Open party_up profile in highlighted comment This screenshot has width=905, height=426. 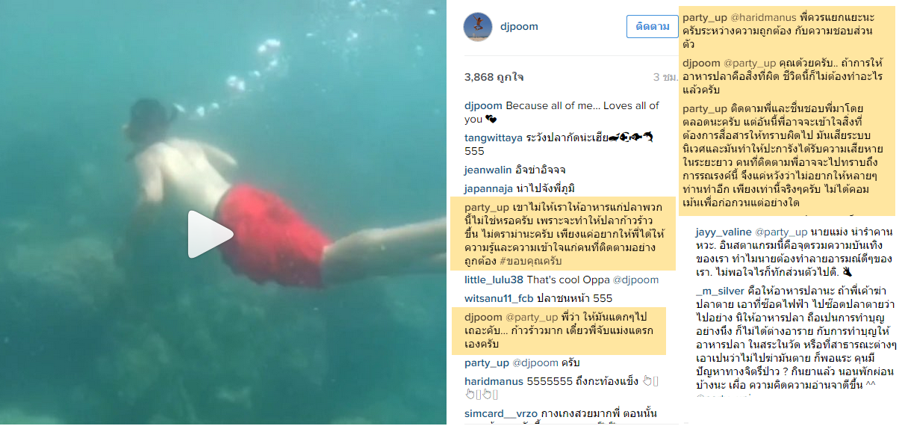point(487,207)
